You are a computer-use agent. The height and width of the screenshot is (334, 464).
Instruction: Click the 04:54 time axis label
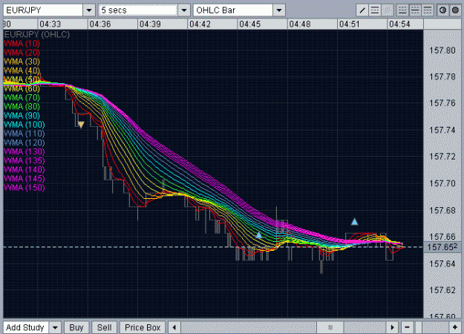coord(399,24)
